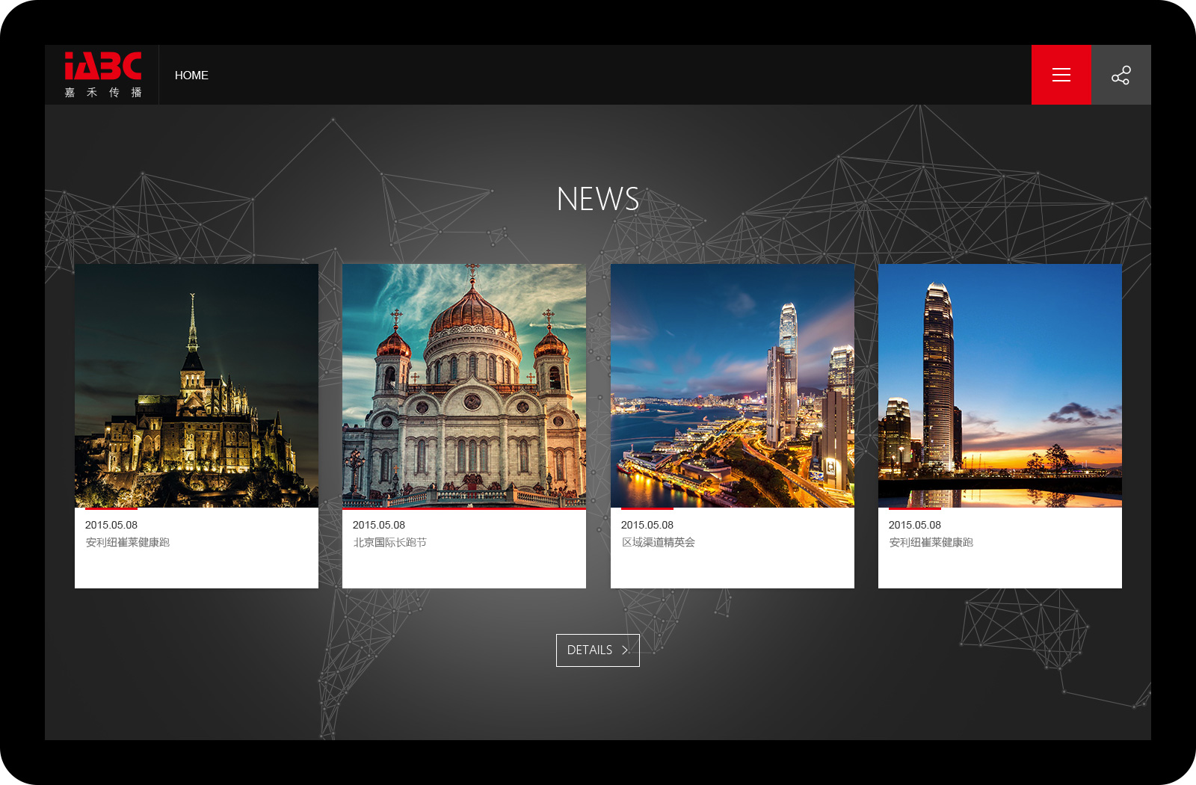Click 安利纽崔莱健康跑 under the castle photo
The height and width of the screenshot is (785, 1196).
click(x=127, y=543)
